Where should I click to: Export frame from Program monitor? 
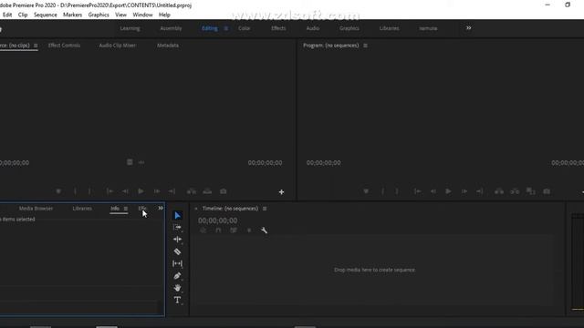pos(547,191)
